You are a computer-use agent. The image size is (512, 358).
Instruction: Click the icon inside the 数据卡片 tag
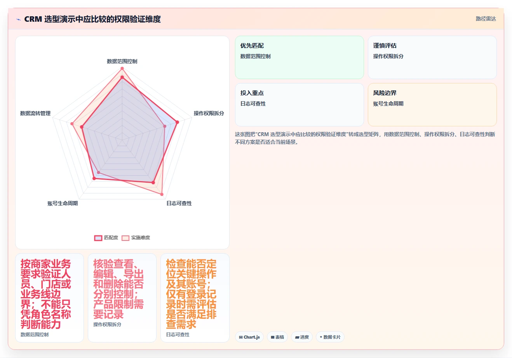(321, 337)
